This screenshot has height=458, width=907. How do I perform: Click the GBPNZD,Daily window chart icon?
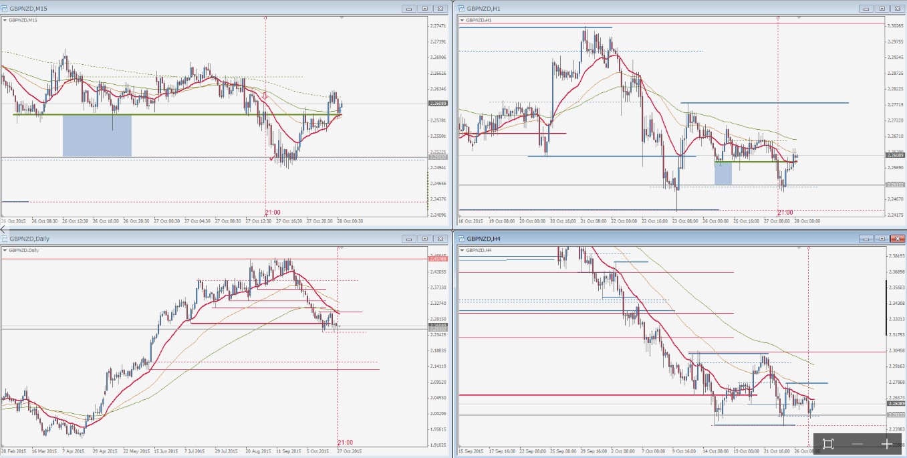coord(5,238)
